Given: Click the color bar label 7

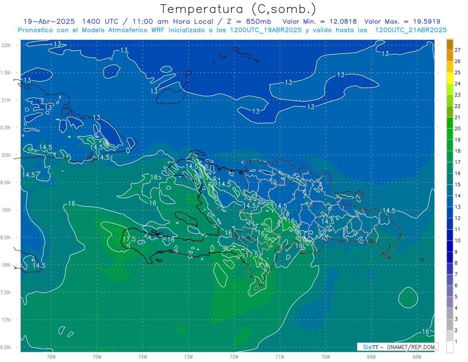Looking at the screenshot, I should [x=456, y=274].
